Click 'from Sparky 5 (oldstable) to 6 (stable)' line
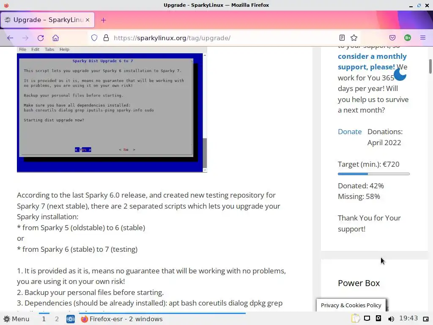The width and height of the screenshot is (433, 325). pyautogui.click(x=81, y=228)
